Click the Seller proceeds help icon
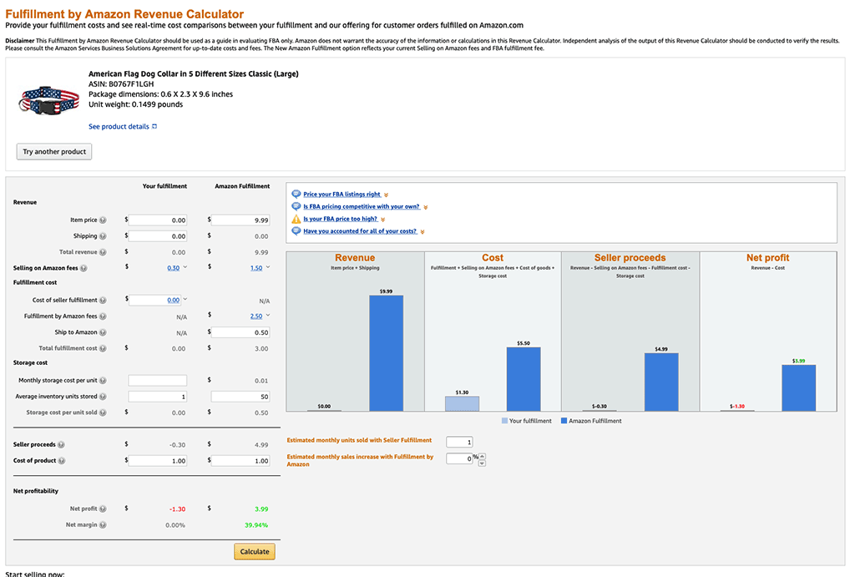This screenshot has width=855, height=577. point(61,444)
